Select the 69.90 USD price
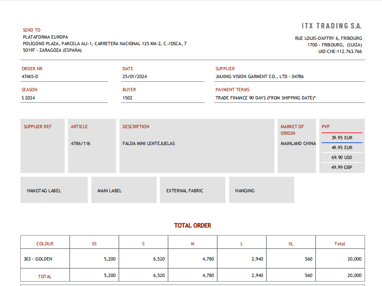Screen dimensions: 382x286 [342, 157]
